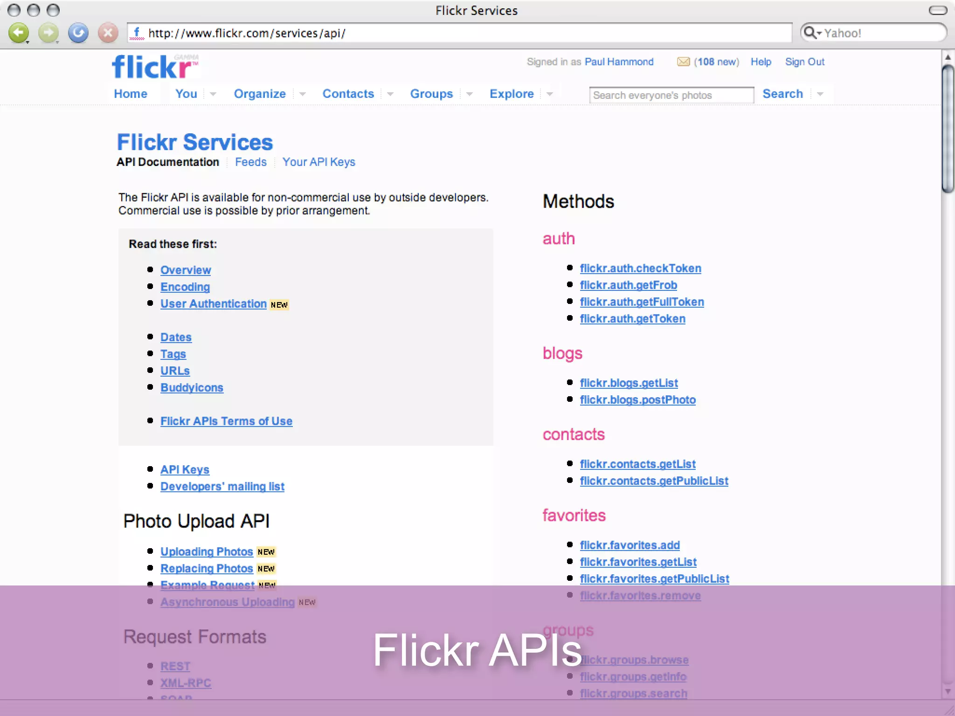This screenshot has width=955, height=716.
Task: Click the Sign Out link
Action: [804, 62]
